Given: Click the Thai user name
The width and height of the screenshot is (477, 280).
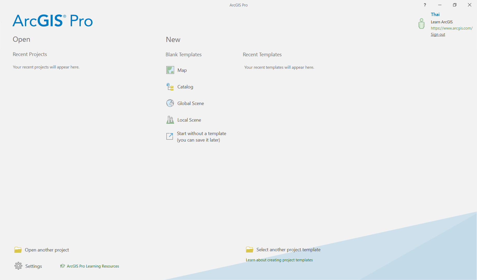Looking at the screenshot, I should pos(435,15).
